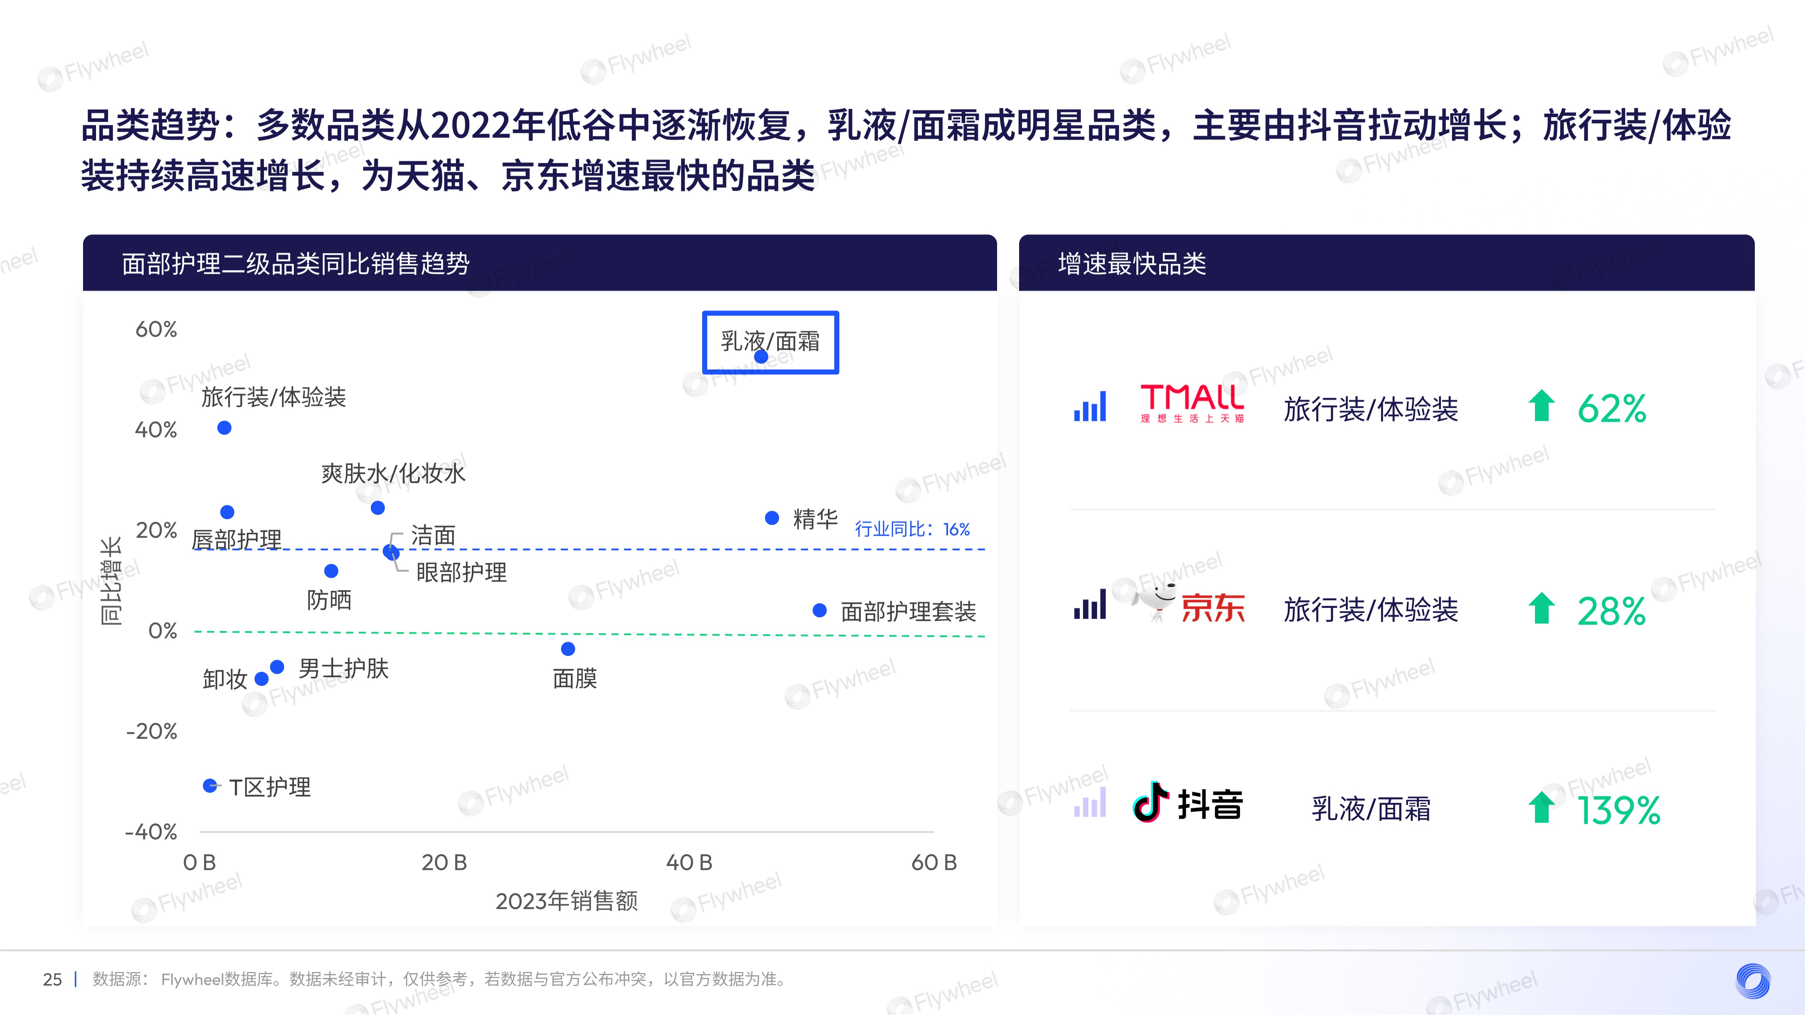Click the slide title beginning 品类趋势
1805x1015 pixels.
click(905, 149)
